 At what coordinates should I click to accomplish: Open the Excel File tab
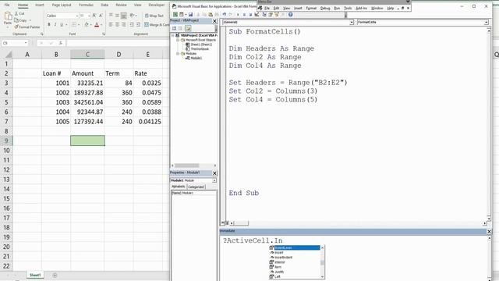[x=7, y=5]
